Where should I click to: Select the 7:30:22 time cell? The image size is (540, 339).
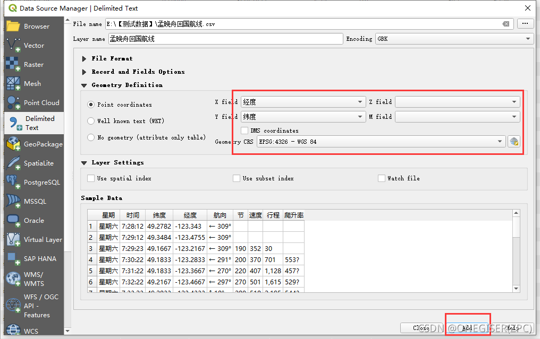click(132, 260)
